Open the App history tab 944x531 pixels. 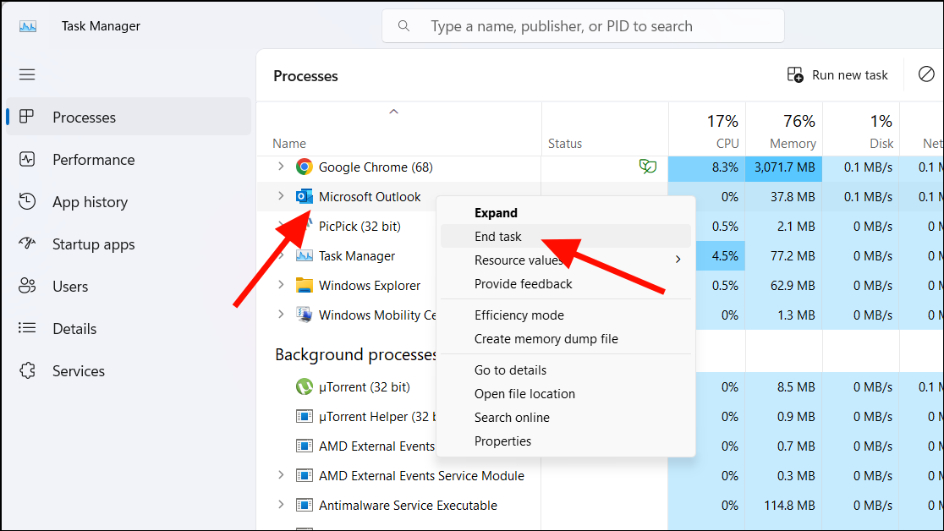pyautogui.click(x=129, y=202)
